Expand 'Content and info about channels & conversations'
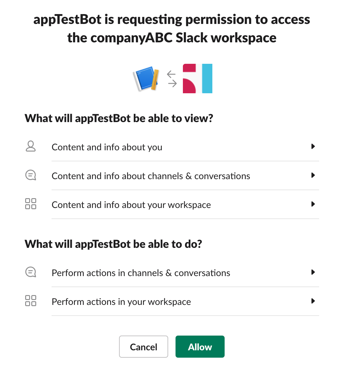Image resolution: width=340 pixels, height=373 pixels. 313,175
